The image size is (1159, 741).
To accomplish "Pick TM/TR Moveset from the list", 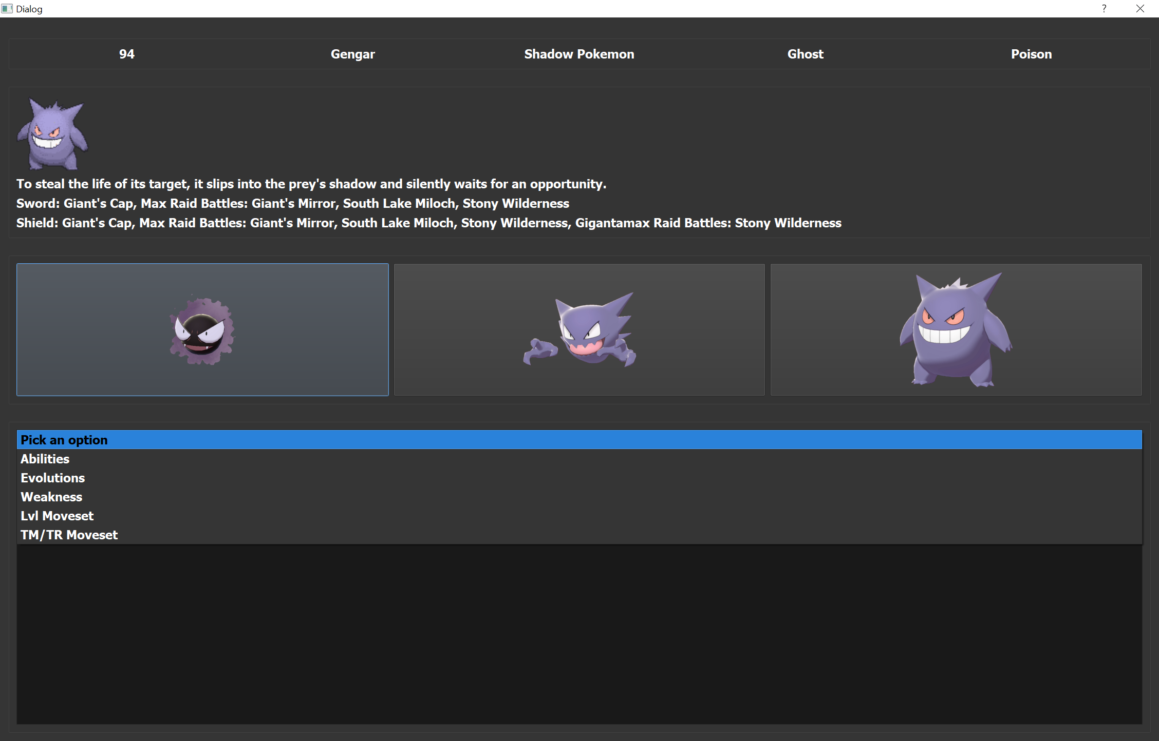I will 69,535.
